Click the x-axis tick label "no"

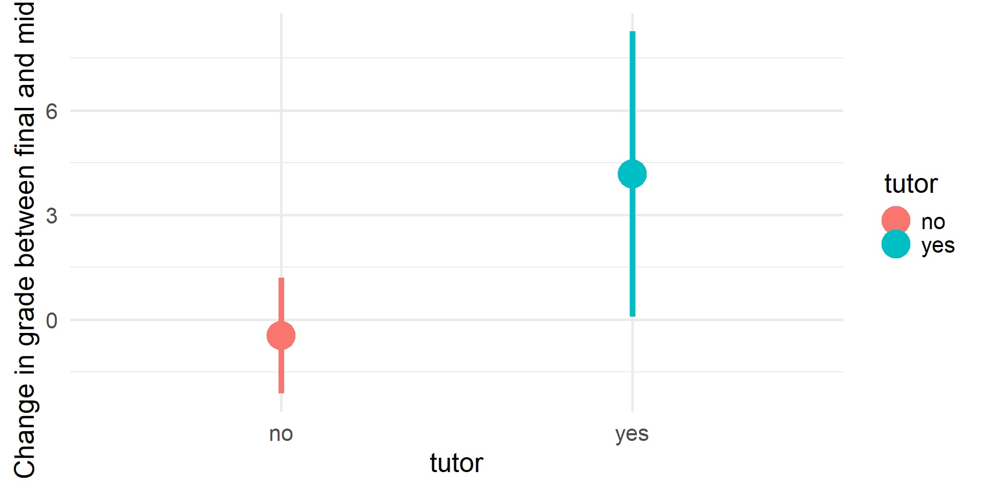[x=281, y=434]
